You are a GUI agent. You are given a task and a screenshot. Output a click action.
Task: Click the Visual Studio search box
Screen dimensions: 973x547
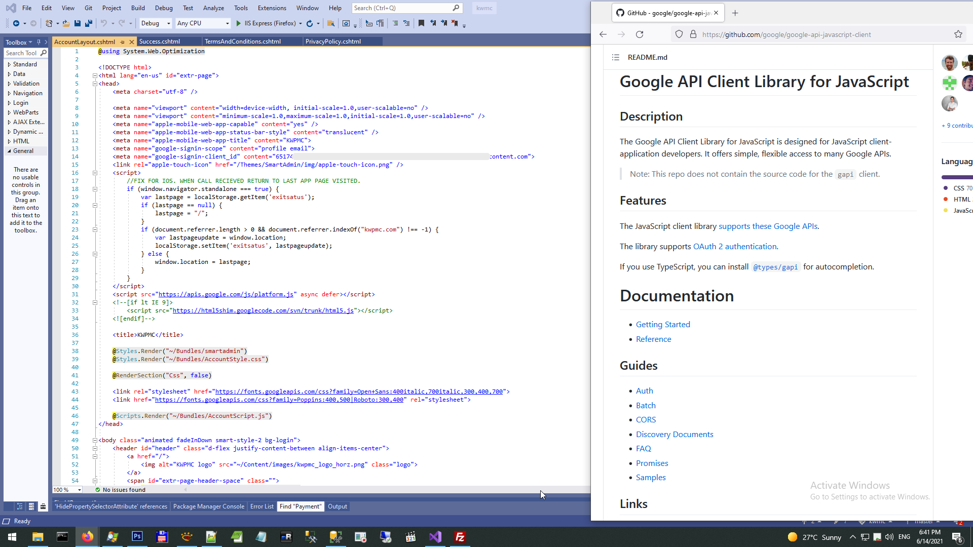coord(400,8)
